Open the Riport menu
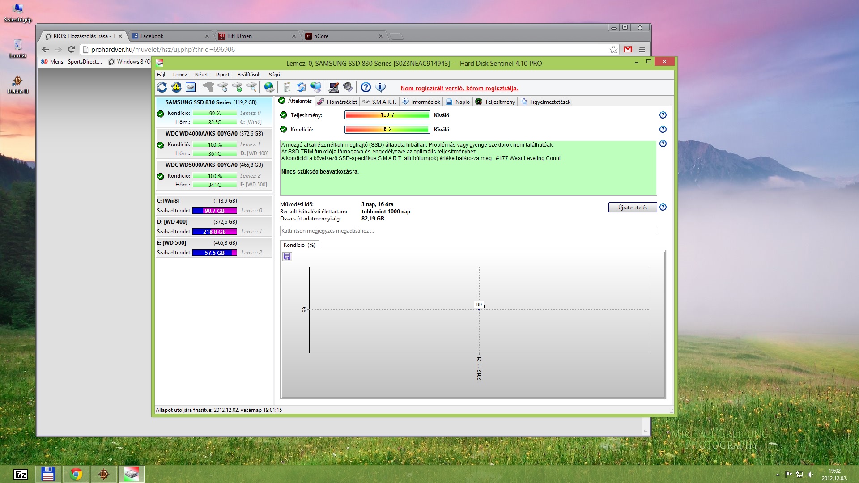Screen dimensions: 859x483 click(x=222, y=75)
